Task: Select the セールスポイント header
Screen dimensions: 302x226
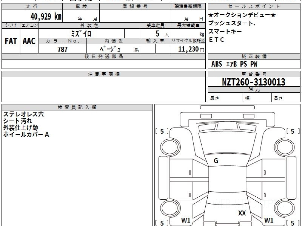Action: 254,7
